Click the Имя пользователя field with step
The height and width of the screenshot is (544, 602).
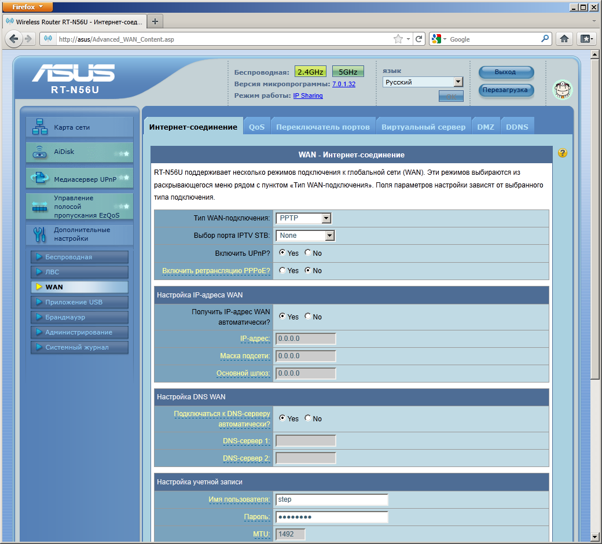coord(332,499)
